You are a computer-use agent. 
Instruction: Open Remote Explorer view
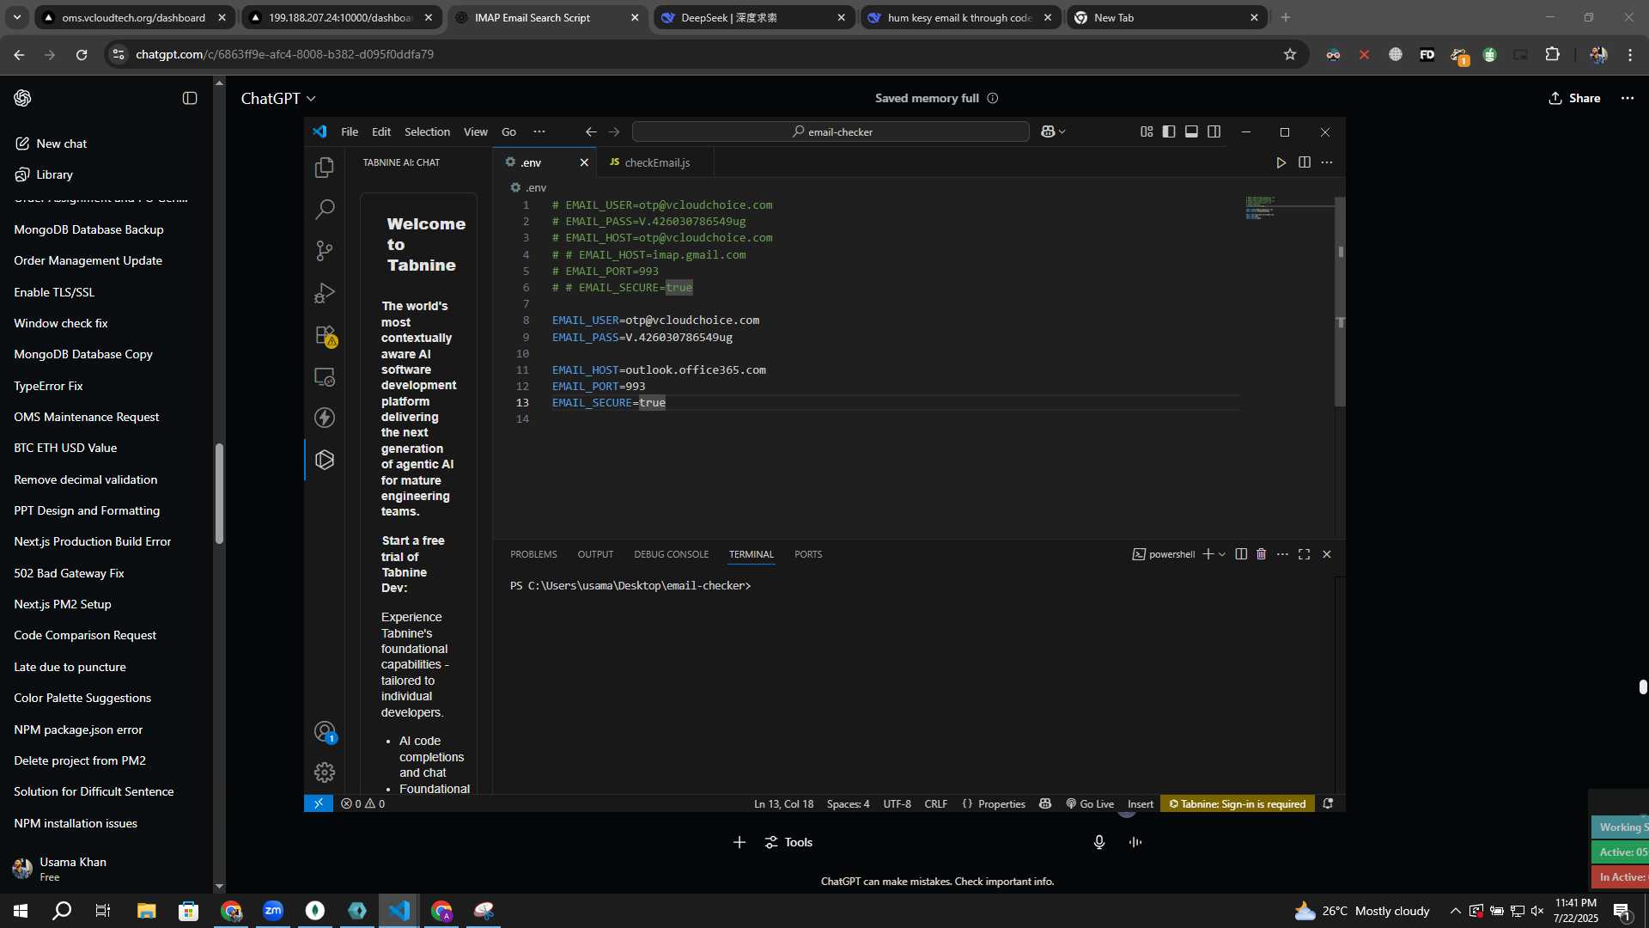click(325, 376)
